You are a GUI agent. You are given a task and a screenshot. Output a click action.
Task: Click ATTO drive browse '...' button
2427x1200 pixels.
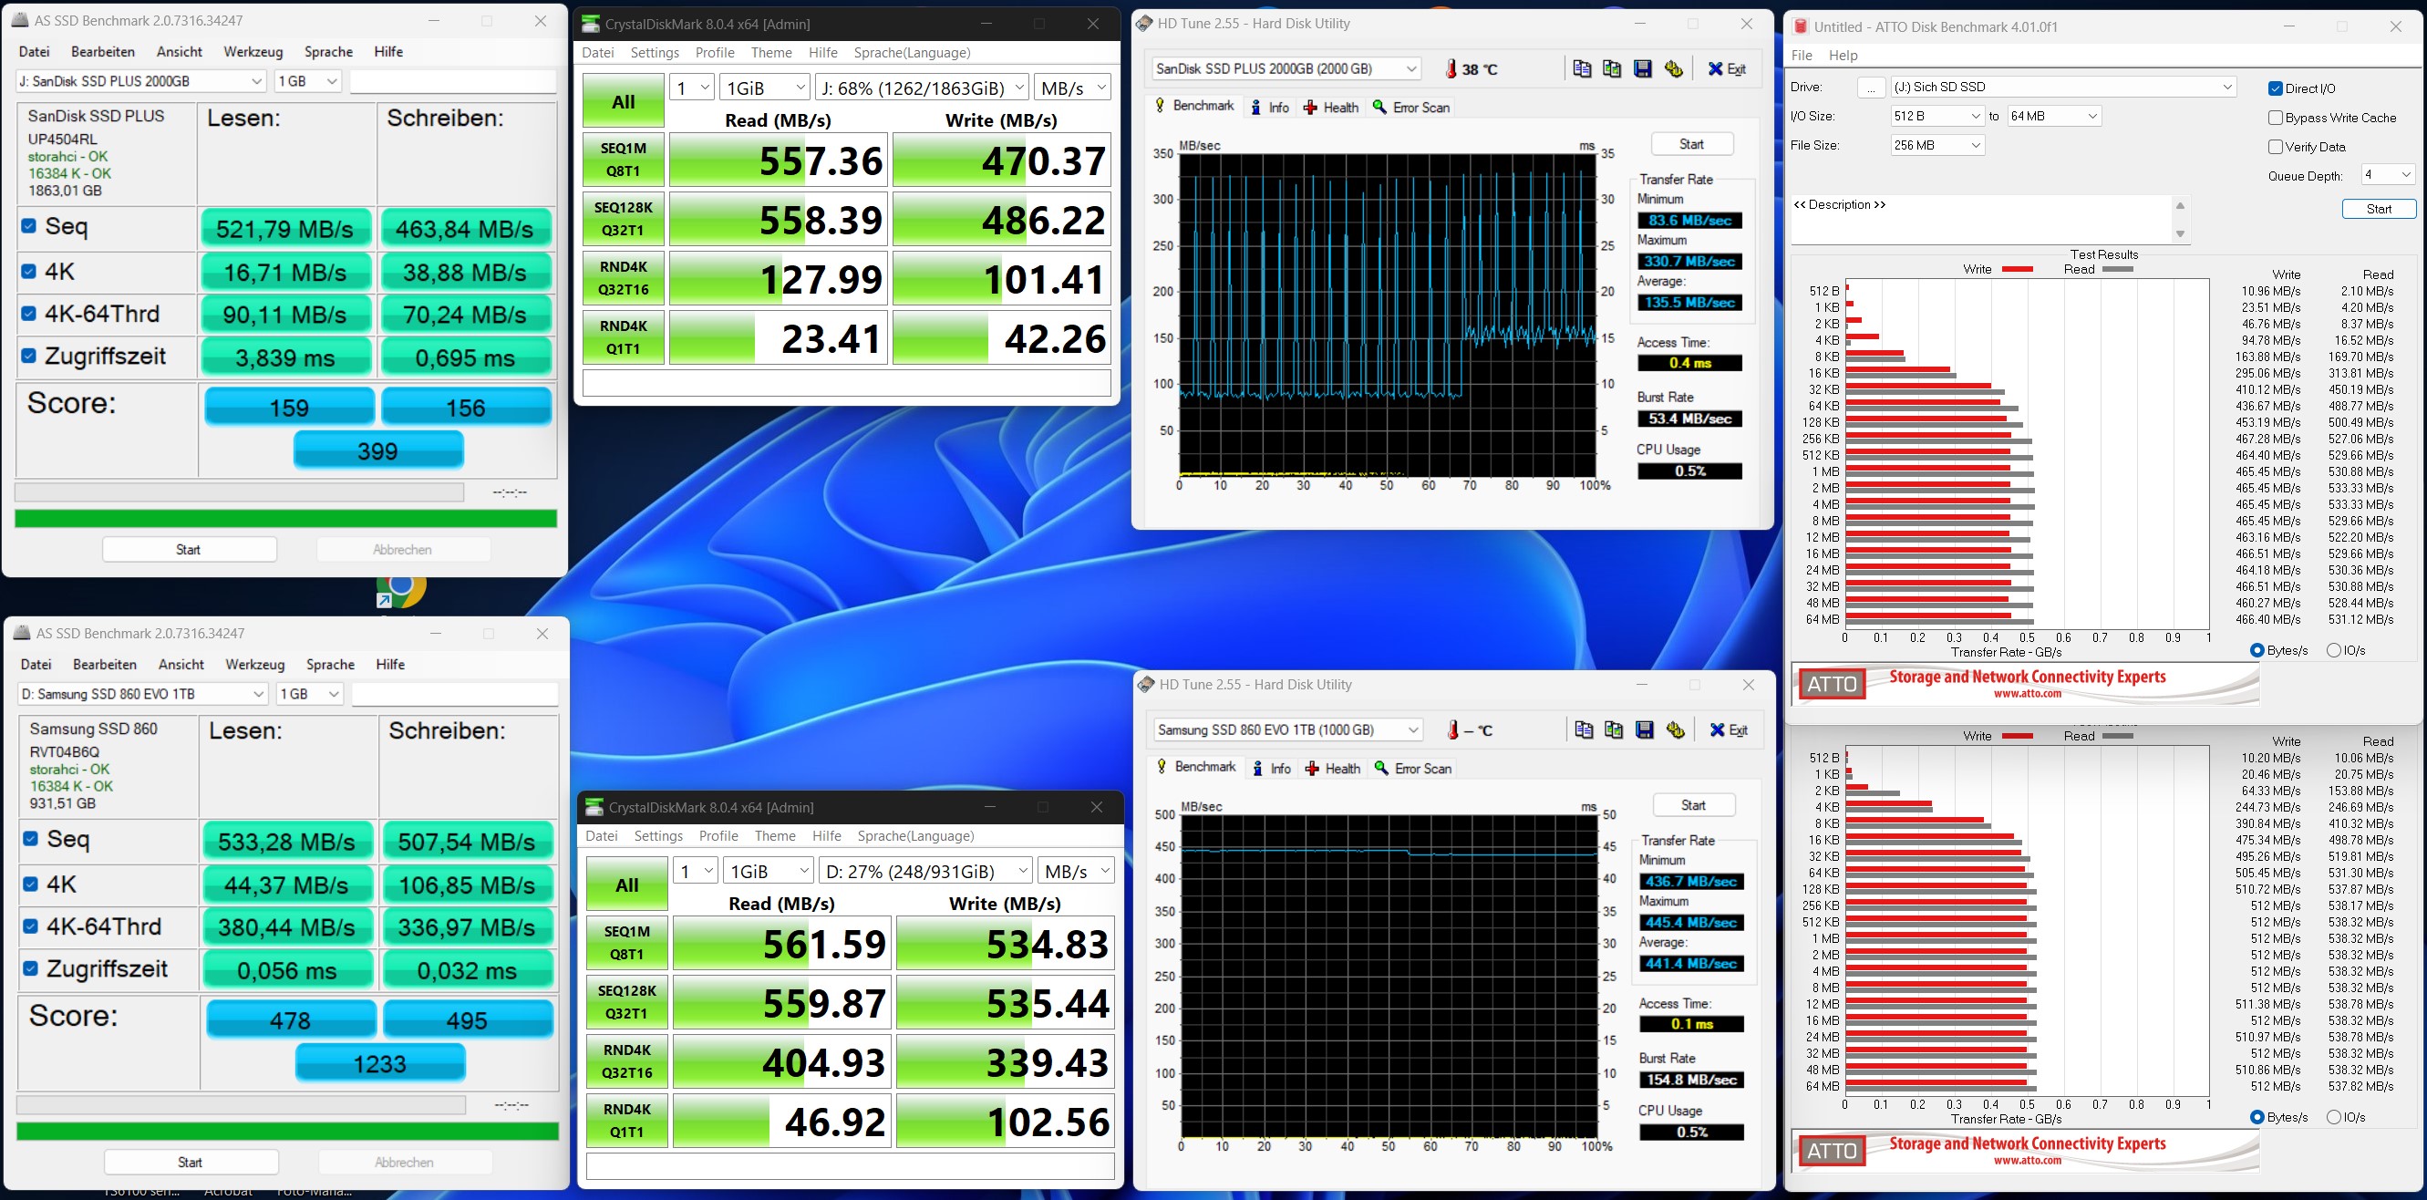[x=1870, y=88]
